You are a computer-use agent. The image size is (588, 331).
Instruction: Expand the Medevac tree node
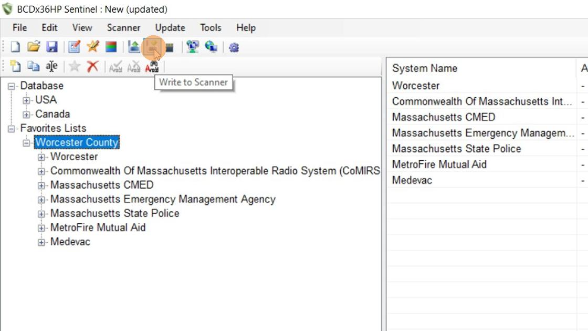(41, 242)
